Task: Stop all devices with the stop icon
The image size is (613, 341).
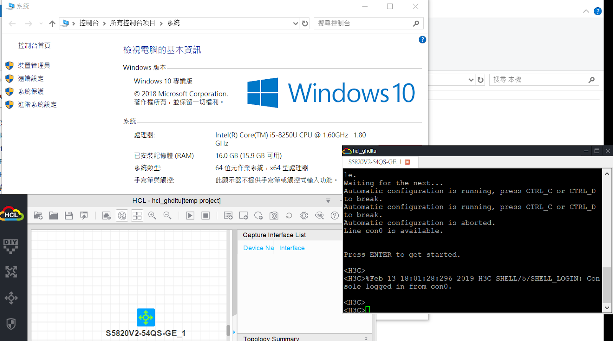Action: [x=205, y=215]
